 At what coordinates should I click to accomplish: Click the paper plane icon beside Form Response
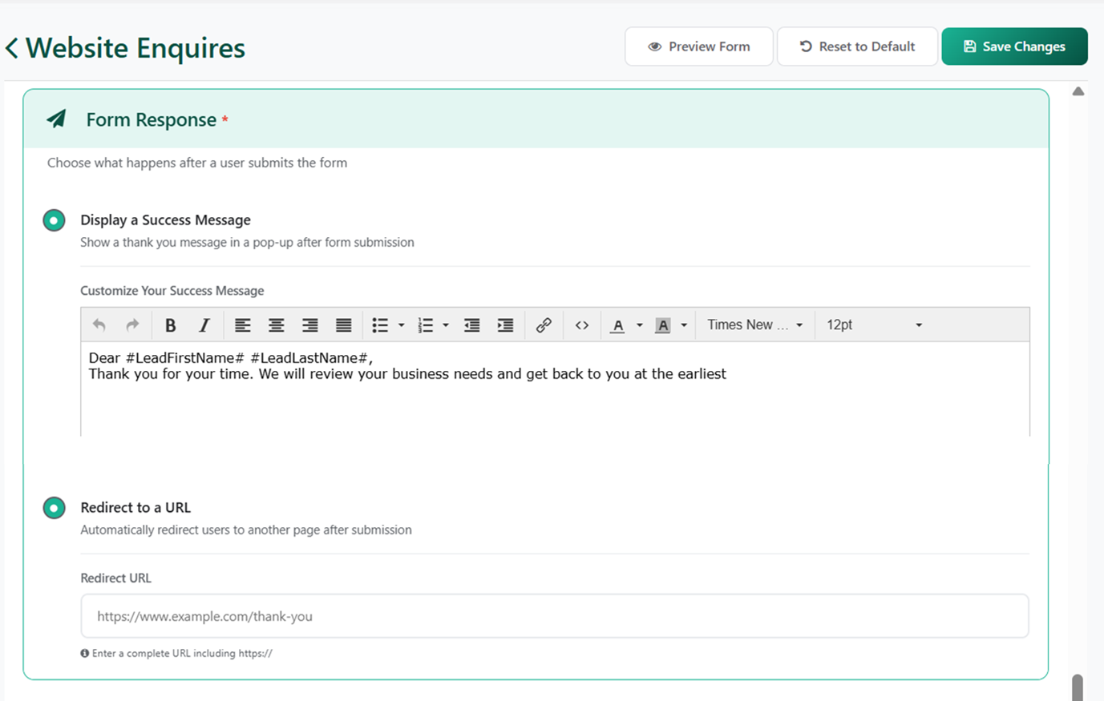pos(56,119)
